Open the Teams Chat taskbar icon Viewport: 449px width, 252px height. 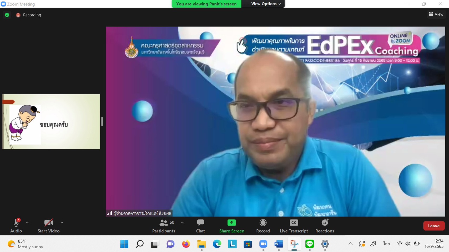[170, 244]
